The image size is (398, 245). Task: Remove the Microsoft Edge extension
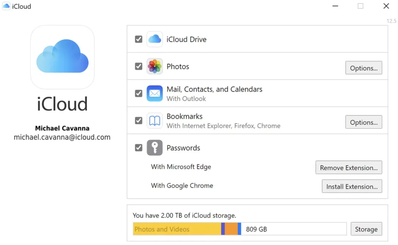(x=349, y=168)
